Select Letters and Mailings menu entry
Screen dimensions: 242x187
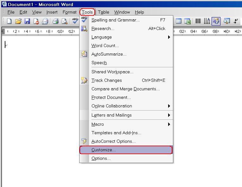click(126, 115)
